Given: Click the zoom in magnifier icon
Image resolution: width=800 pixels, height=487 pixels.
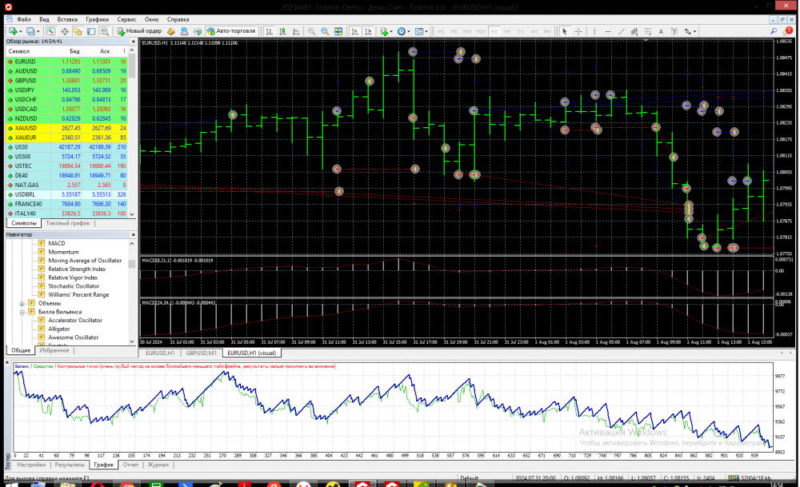Looking at the screenshot, I should tap(310, 31).
